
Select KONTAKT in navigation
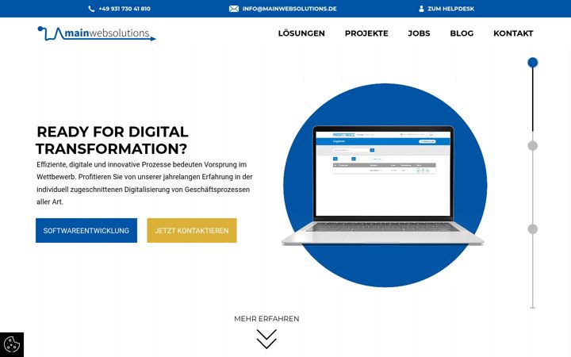(513, 33)
